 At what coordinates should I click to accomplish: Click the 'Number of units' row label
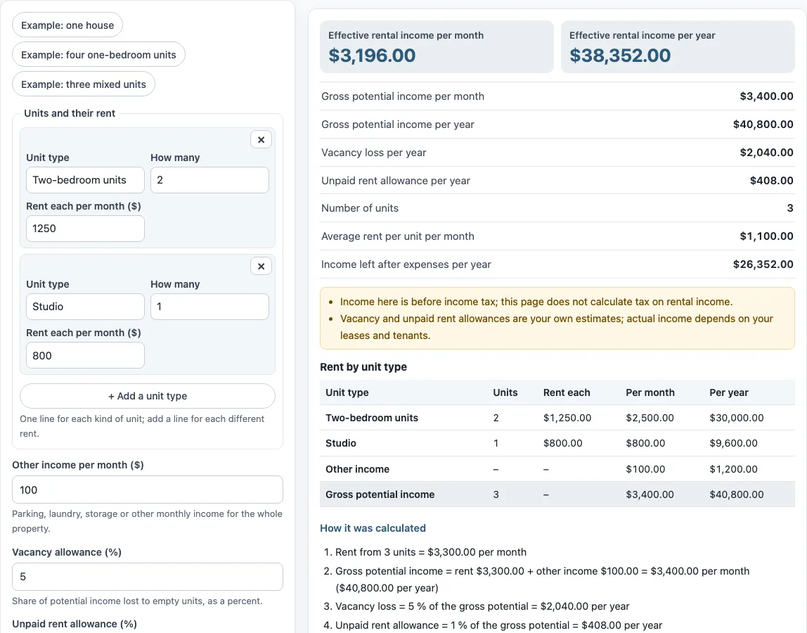[x=360, y=208]
